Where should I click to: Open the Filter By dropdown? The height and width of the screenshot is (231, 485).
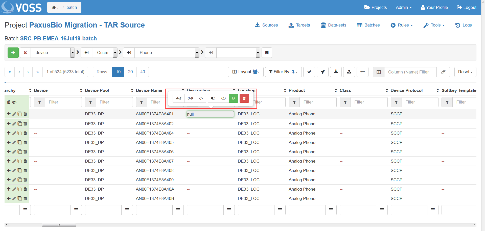283,72
